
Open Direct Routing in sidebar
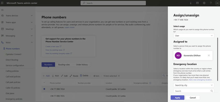[12, 60]
